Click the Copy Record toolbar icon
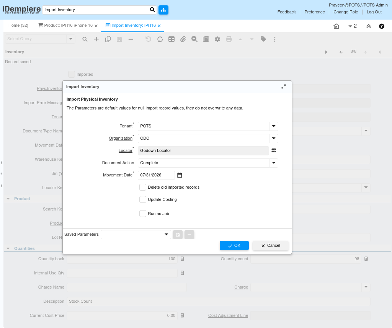The image size is (392, 328). point(108,39)
